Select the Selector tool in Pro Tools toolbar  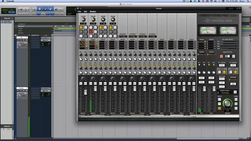coord(45,9)
